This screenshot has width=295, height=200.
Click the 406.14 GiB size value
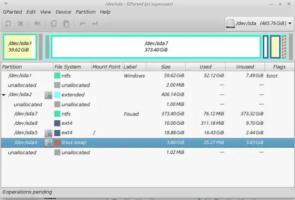pyautogui.click(x=173, y=95)
